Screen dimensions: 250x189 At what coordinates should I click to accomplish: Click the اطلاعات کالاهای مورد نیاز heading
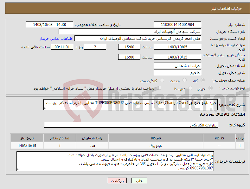pyautogui.click(x=222, y=114)
